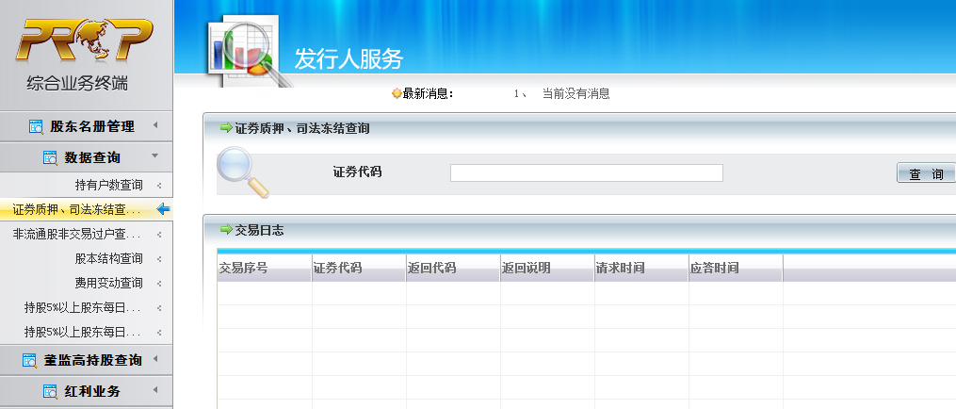This screenshot has height=409, width=956.
Task: Click the 数据查询 section icon
Action: [x=51, y=157]
